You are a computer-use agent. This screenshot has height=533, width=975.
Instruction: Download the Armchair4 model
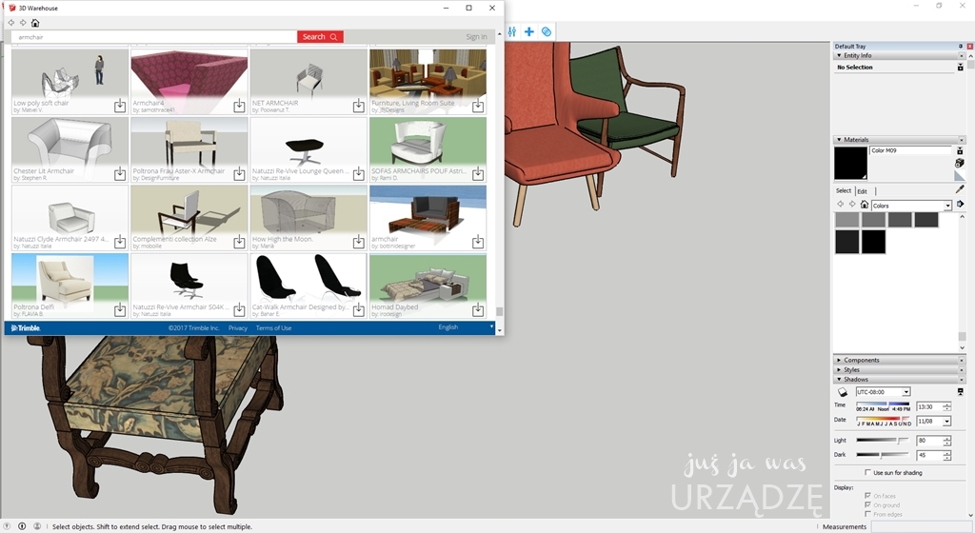tap(239, 107)
